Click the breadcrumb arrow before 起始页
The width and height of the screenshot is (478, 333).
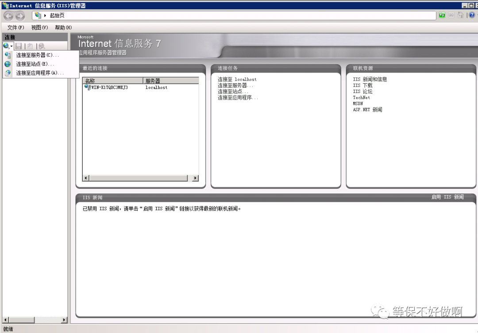[x=45, y=15]
